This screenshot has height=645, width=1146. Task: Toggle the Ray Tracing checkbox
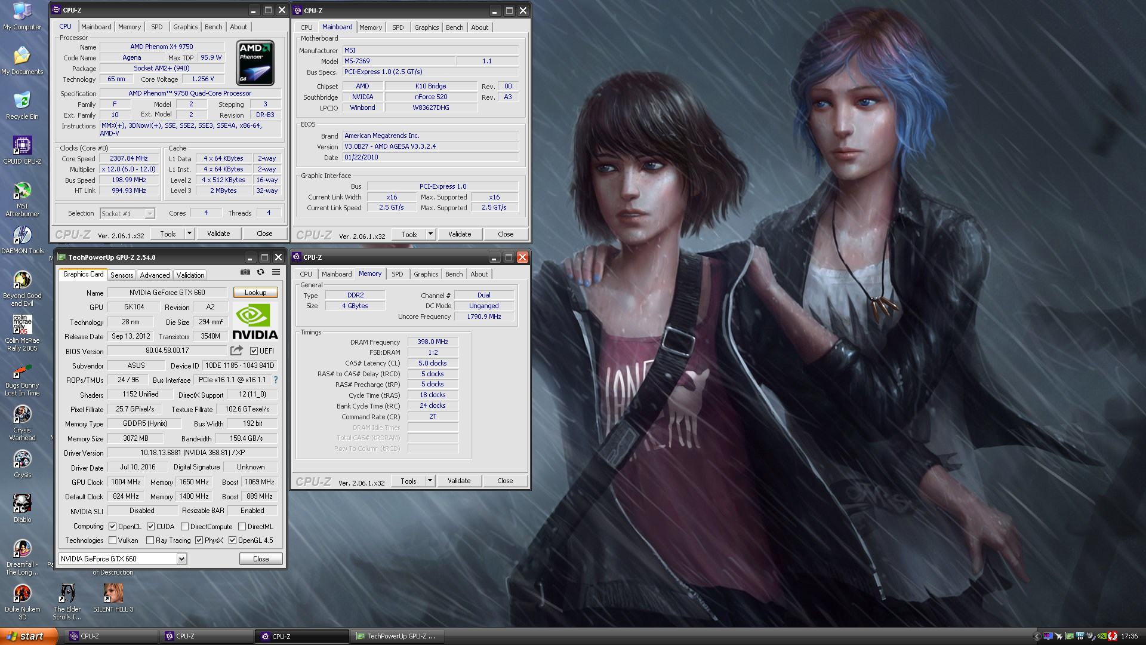[x=150, y=540]
